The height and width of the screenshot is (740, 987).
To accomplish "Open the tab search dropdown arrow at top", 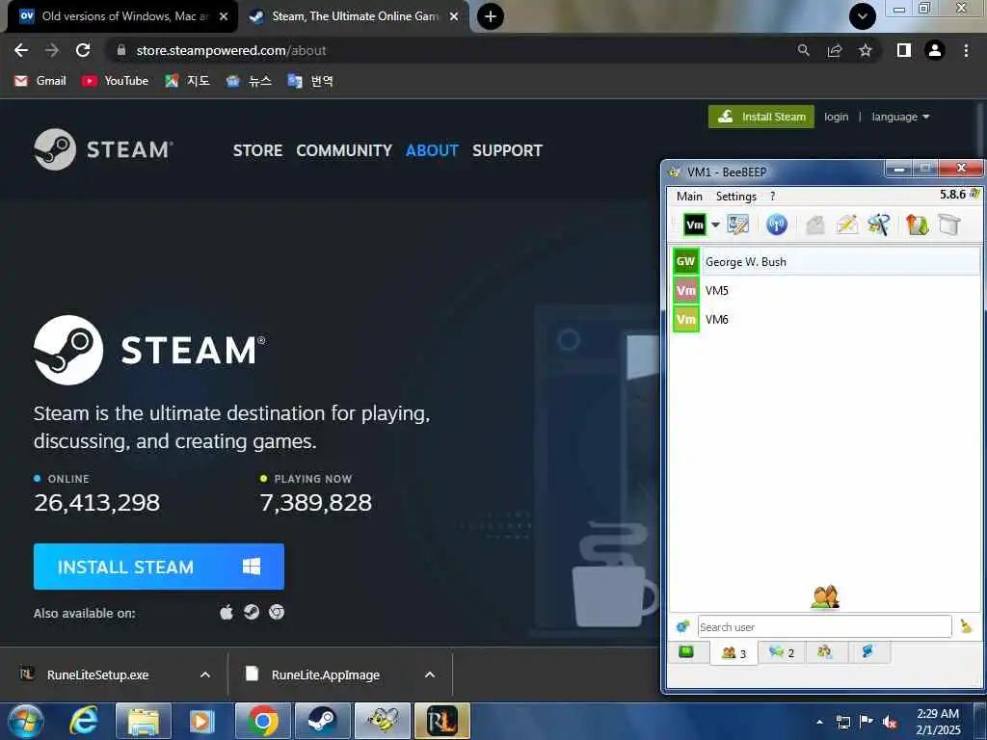I will click(x=863, y=16).
